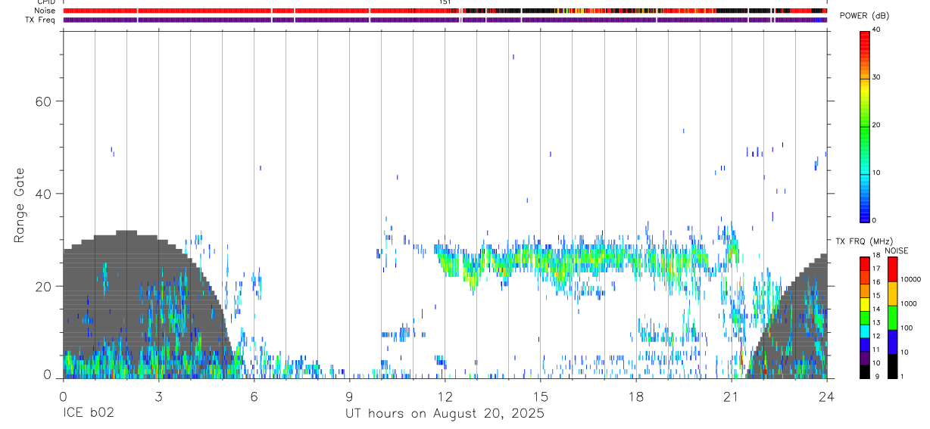
Task: Click the power scale 0 dB label
Action: (875, 221)
